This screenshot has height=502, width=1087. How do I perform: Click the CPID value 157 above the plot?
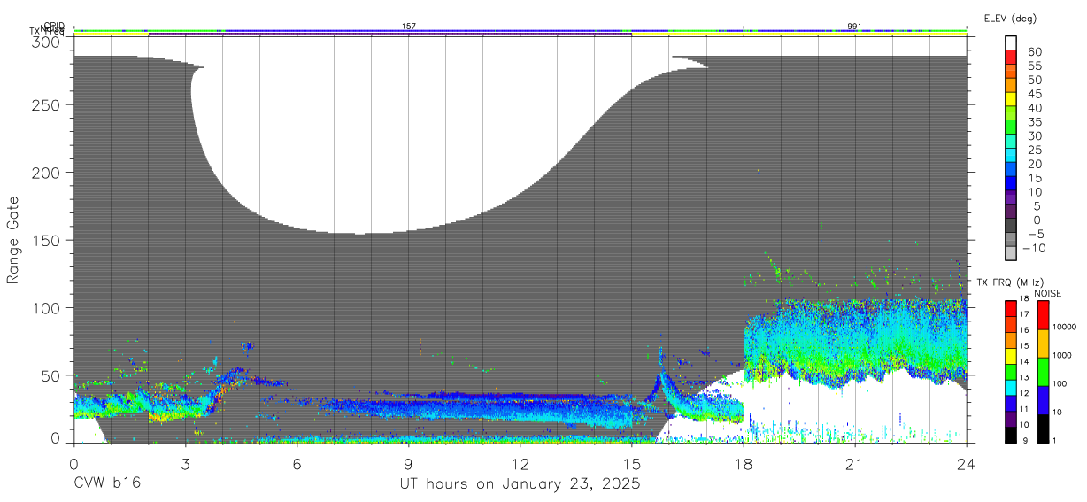point(409,27)
